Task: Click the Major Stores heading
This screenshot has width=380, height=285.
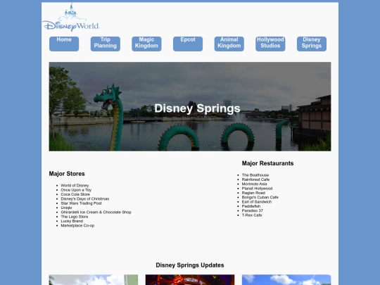Action: (67, 174)
